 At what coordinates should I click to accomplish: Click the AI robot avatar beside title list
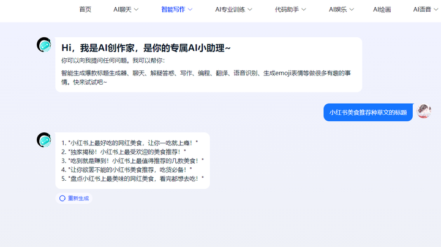coord(44,140)
